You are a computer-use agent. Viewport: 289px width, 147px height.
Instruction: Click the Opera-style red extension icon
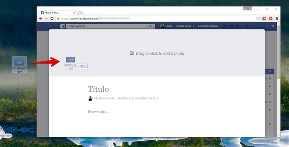tap(270, 18)
